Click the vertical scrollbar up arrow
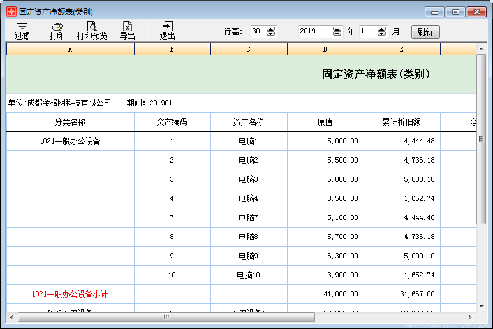Viewport: 493px width, 329px height. click(x=482, y=49)
